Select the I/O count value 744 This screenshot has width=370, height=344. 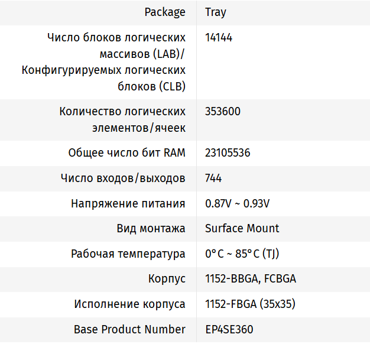(x=213, y=178)
